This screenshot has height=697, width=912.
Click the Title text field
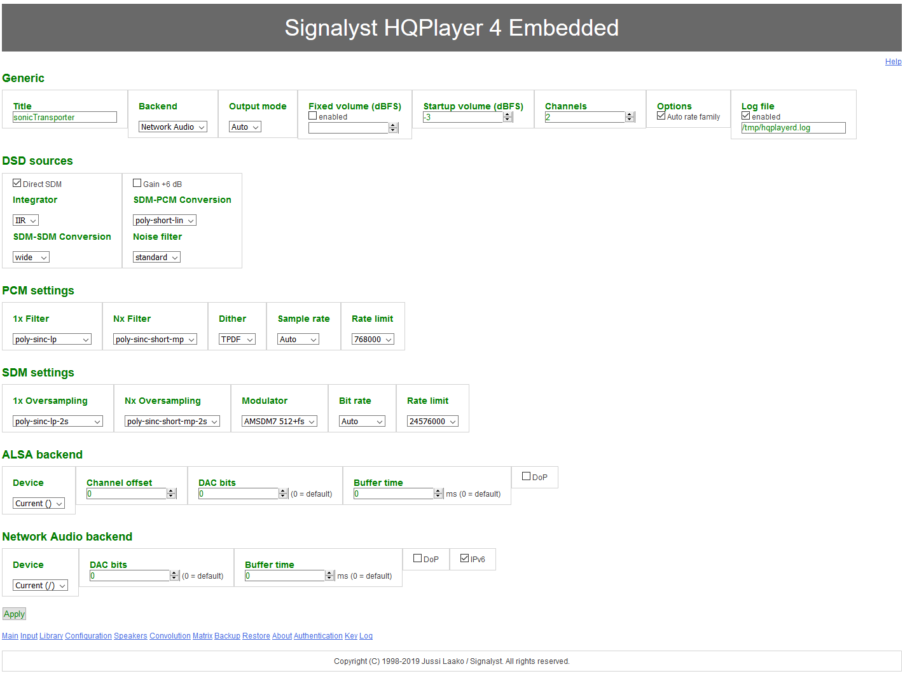[x=65, y=118]
